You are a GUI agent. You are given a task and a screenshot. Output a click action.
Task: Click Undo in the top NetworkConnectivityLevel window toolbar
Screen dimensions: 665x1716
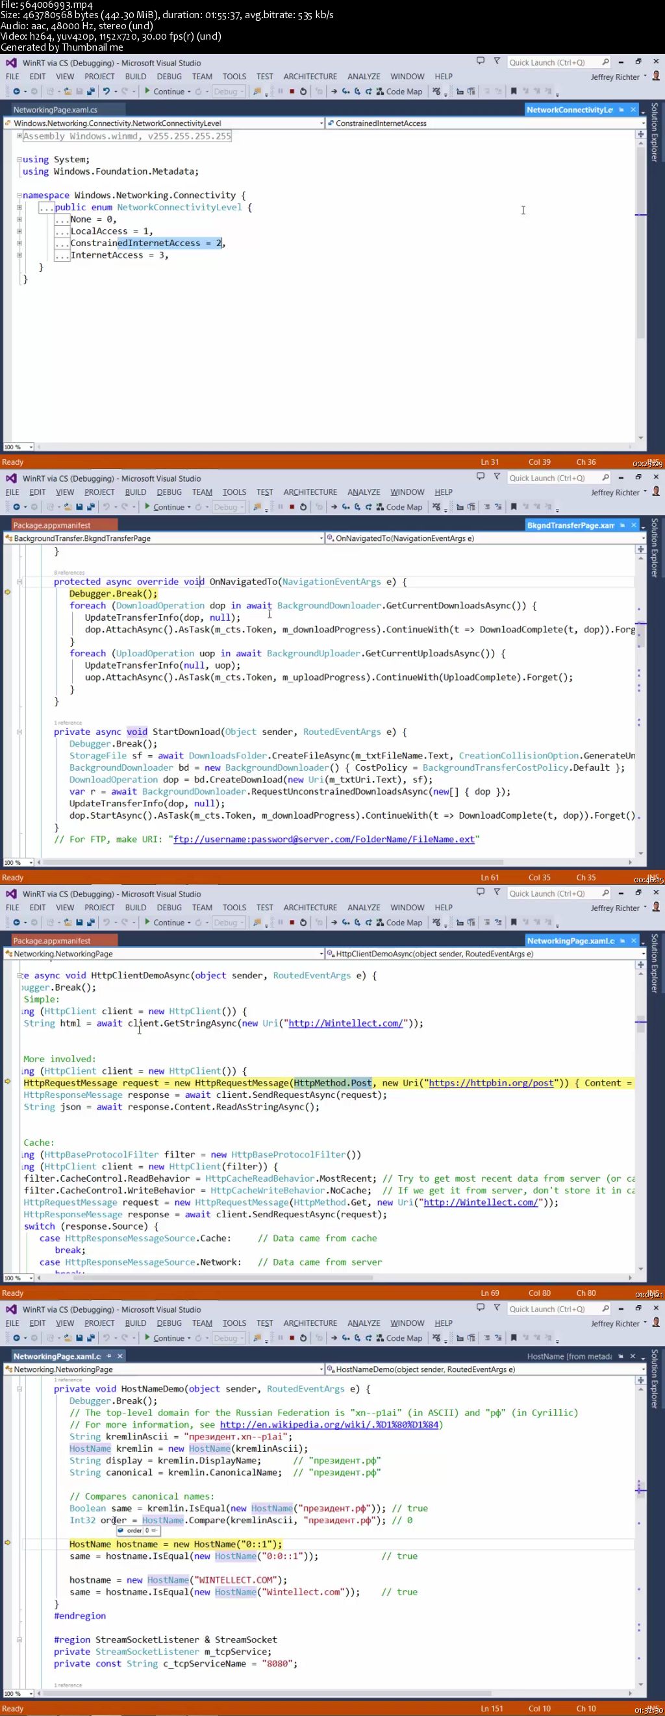tap(106, 92)
